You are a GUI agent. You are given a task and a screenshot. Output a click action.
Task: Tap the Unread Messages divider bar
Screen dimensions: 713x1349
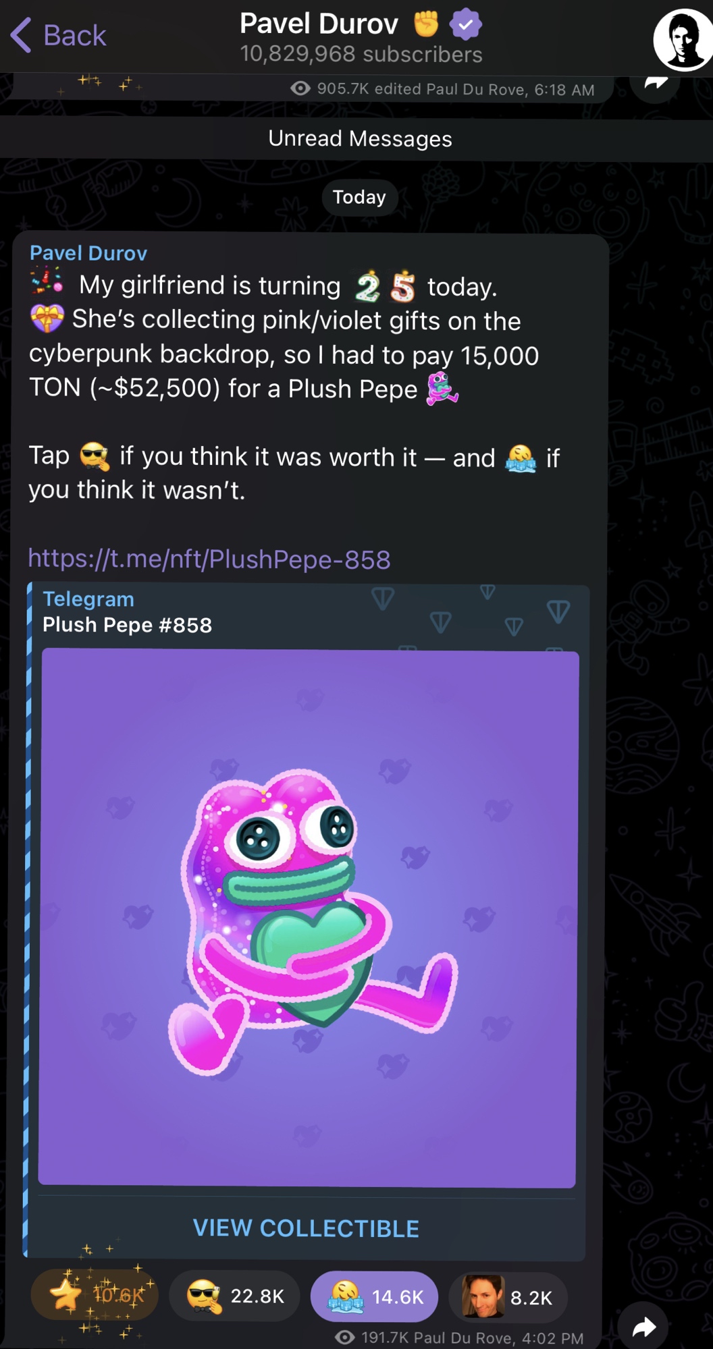pyautogui.click(x=356, y=139)
